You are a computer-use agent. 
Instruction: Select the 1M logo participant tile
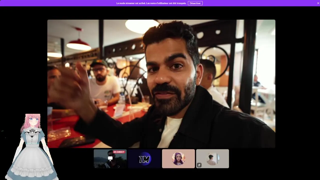pos(144,159)
